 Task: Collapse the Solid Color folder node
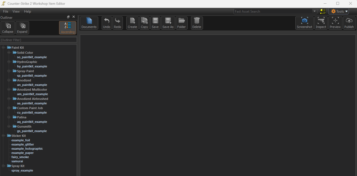point(9,53)
